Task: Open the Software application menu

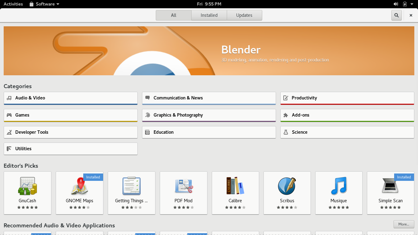Action: pos(44,4)
